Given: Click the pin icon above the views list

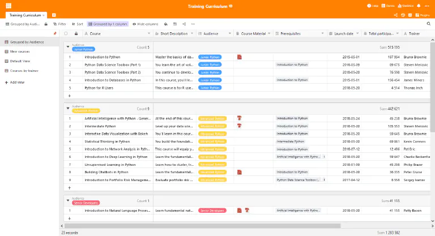Looking at the screenshot, I should coord(55,33).
